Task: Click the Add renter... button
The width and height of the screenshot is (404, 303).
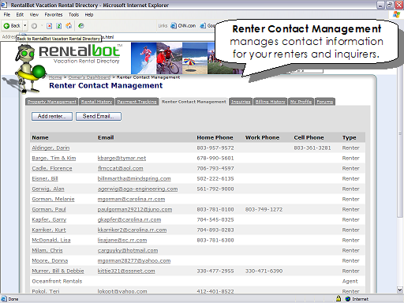Action: 52,116
